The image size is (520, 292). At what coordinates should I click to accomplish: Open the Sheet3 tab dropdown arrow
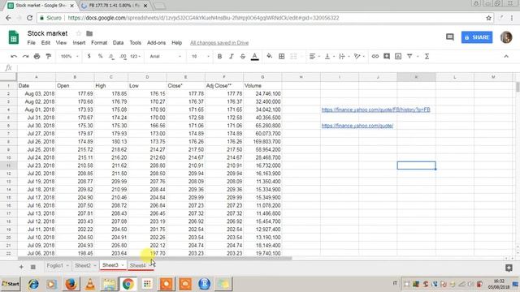click(123, 265)
